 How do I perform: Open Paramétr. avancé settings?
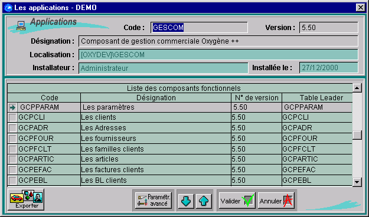pyautogui.click(x=154, y=200)
